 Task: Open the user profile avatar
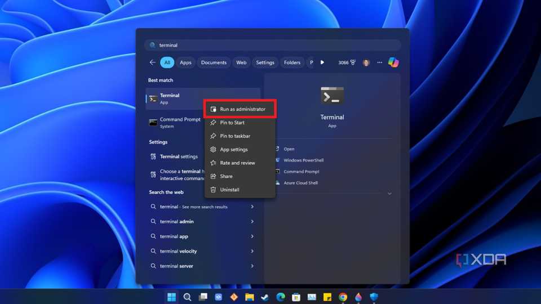click(x=366, y=62)
